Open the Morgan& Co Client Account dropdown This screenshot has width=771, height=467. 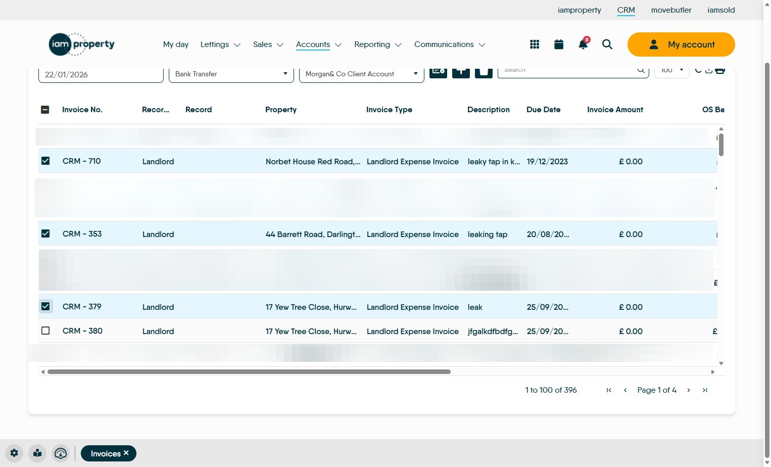pyautogui.click(x=362, y=74)
